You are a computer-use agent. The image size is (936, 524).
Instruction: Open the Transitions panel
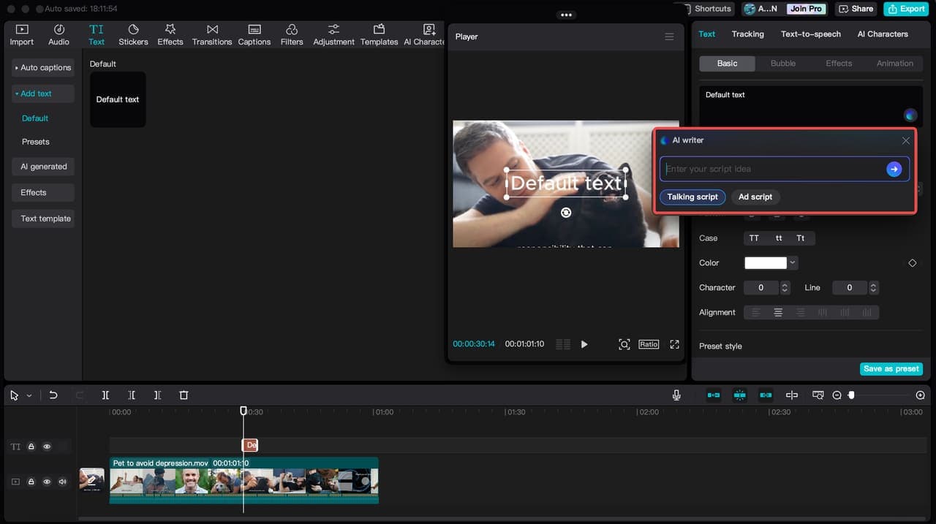(211, 34)
